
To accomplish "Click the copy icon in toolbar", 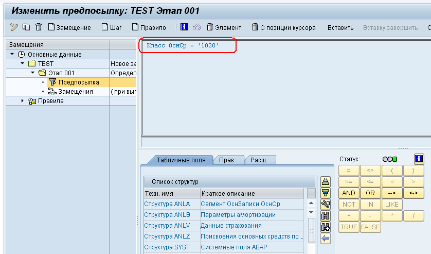I will [x=26, y=27].
